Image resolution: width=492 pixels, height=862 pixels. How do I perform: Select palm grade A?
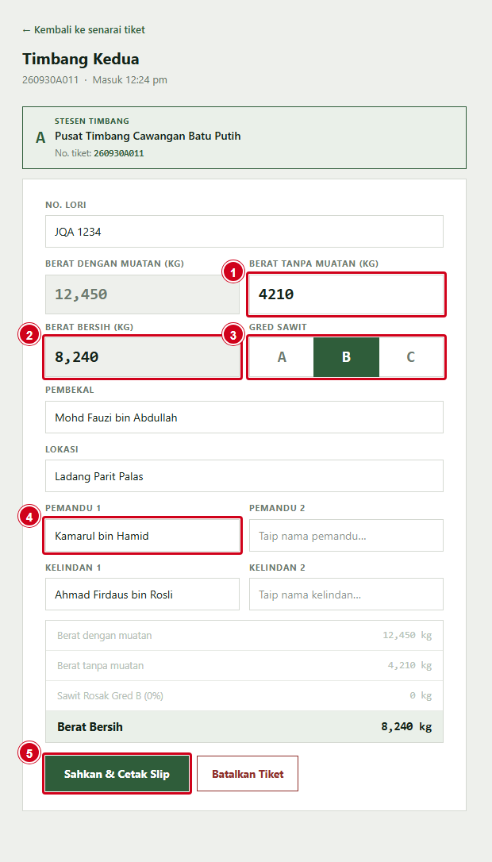click(282, 357)
